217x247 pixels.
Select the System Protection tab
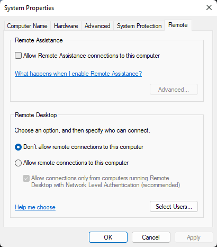click(x=139, y=26)
